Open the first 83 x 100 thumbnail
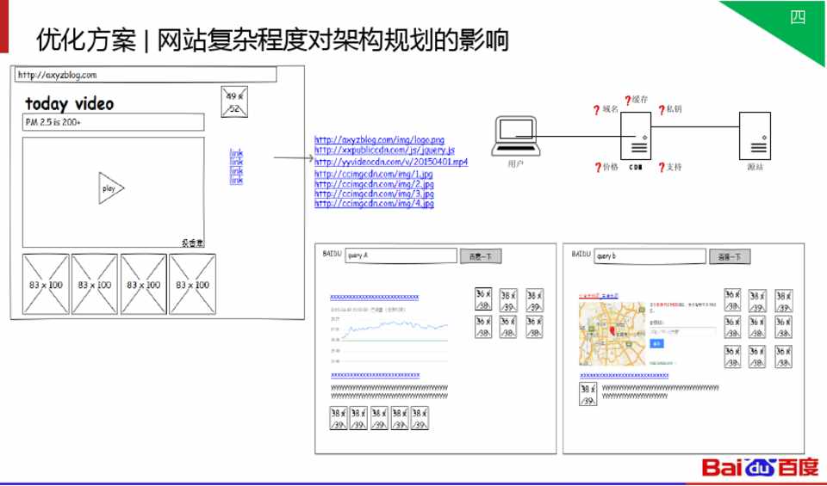827x486 pixels. (x=46, y=284)
